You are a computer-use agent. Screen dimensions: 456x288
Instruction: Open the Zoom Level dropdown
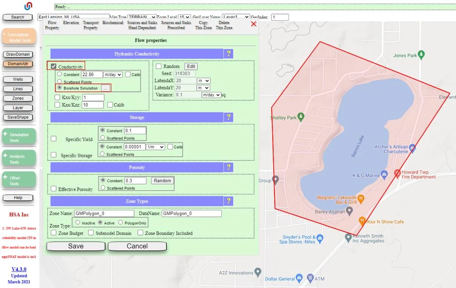pyautogui.click(x=185, y=17)
